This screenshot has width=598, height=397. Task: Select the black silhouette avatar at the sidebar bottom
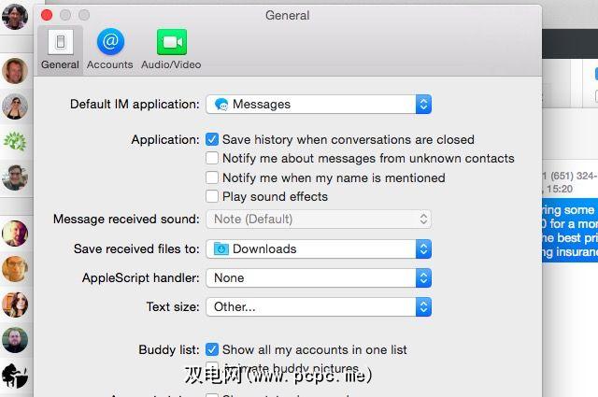(15, 376)
